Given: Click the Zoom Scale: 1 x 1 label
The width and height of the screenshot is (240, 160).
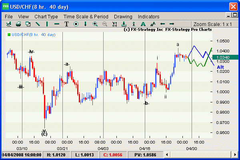Looking at the screenshot, I should (x=213, y=24).
